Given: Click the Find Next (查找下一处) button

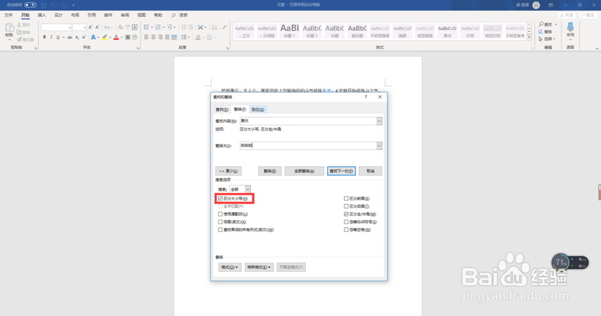Looking at the screenshot, I should pyautogui.click(x=341, y=171).
